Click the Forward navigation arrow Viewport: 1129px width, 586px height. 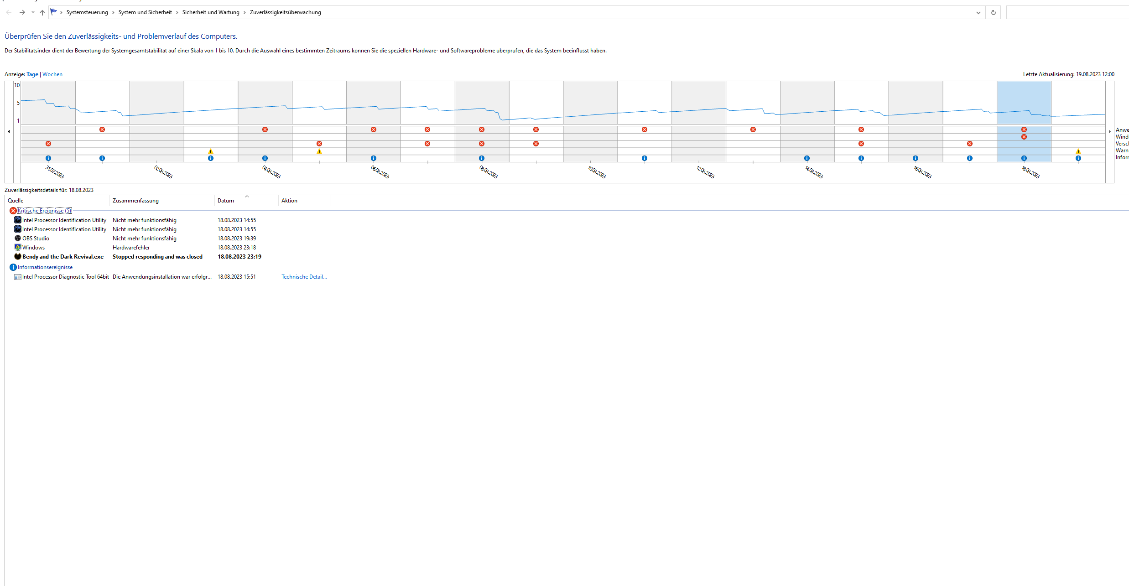22,12
